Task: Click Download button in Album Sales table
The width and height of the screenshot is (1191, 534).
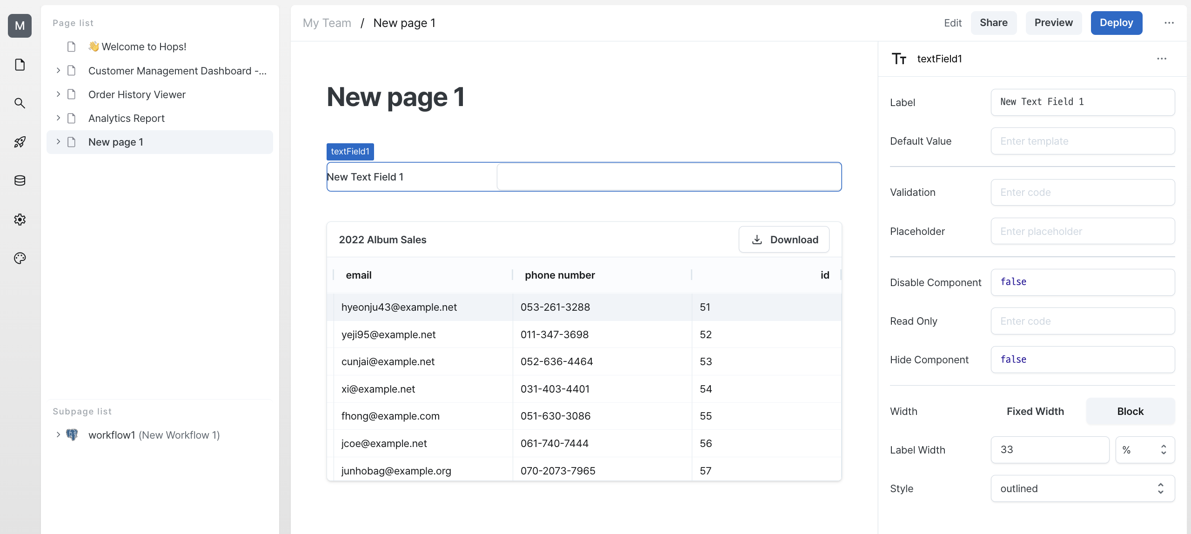Action: (x=784, y=240)
